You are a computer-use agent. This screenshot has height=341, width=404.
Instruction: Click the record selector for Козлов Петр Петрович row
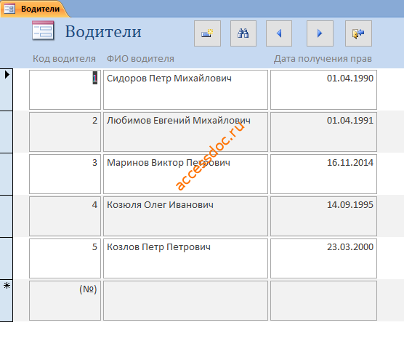[x=7, y=259]
